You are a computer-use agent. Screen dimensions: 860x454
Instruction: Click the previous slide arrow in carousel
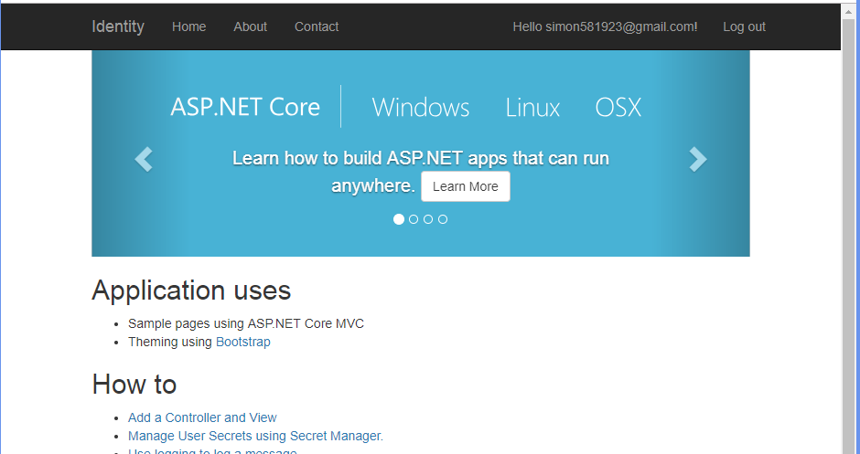144,160
